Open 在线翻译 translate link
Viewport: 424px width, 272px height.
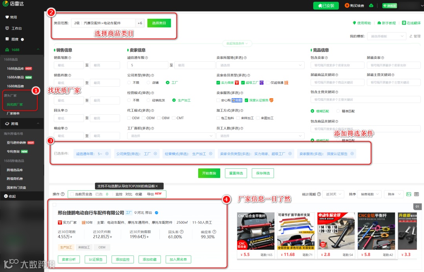point(411,23)
